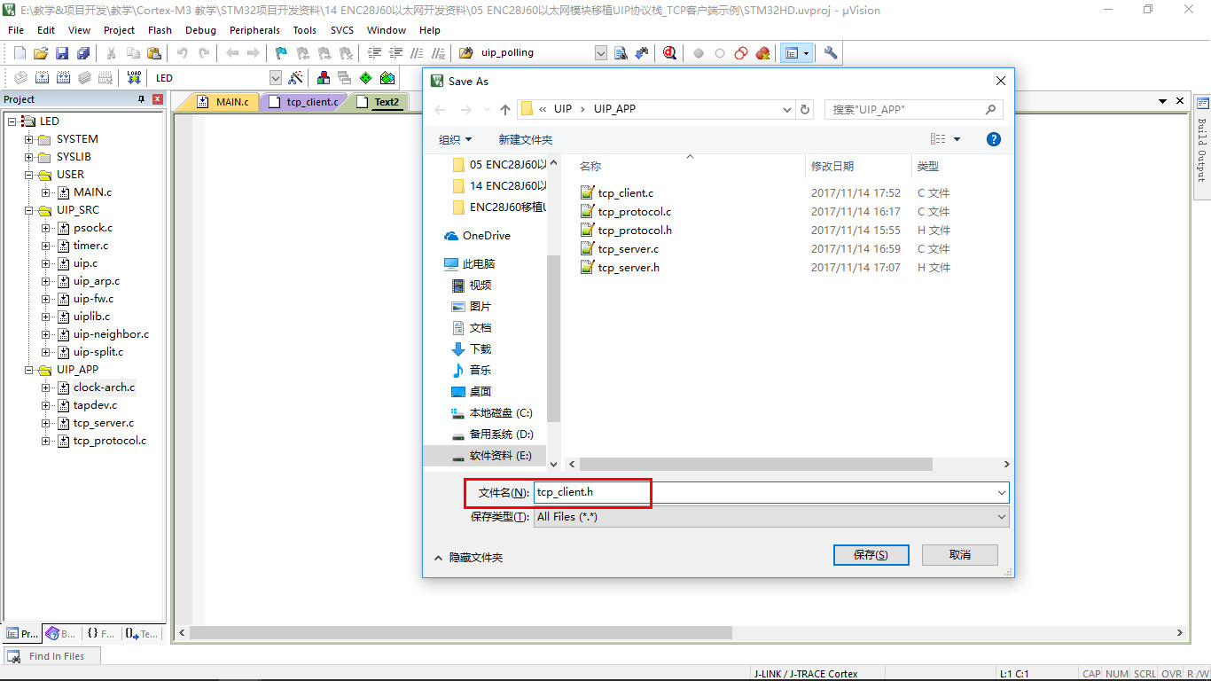Start a Debug Session
Screen dimensions: 1211x681
[x=669, y=53]
